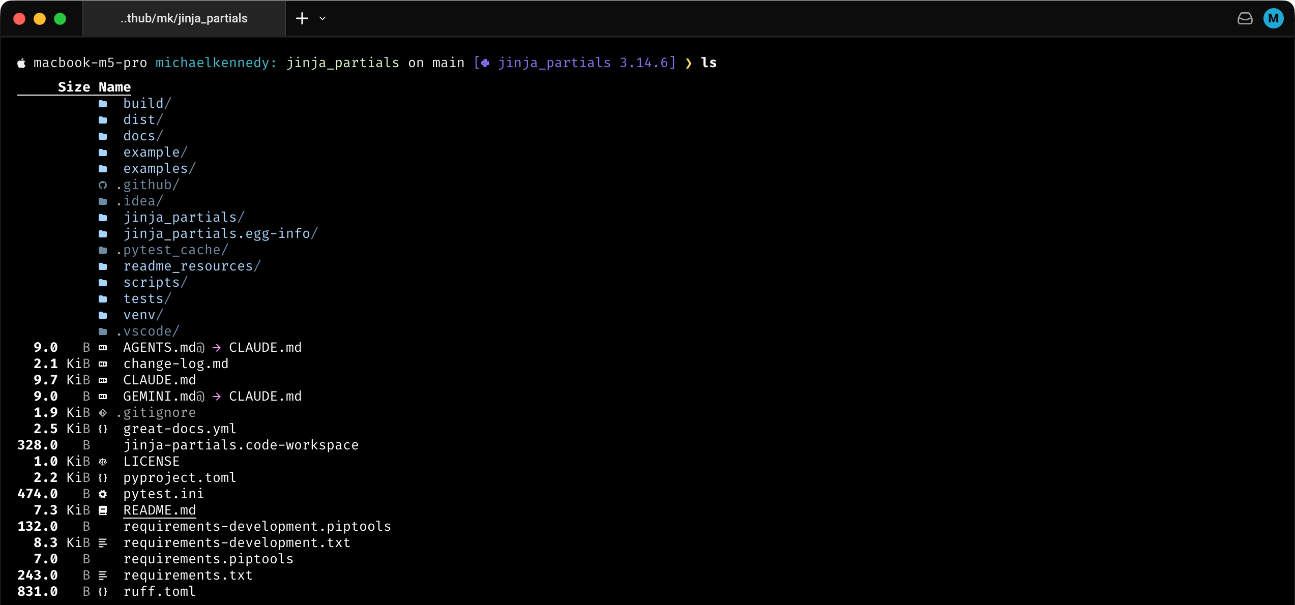Open the M user profile avatar
The image size is (1295, 605).
(1273, 18)
